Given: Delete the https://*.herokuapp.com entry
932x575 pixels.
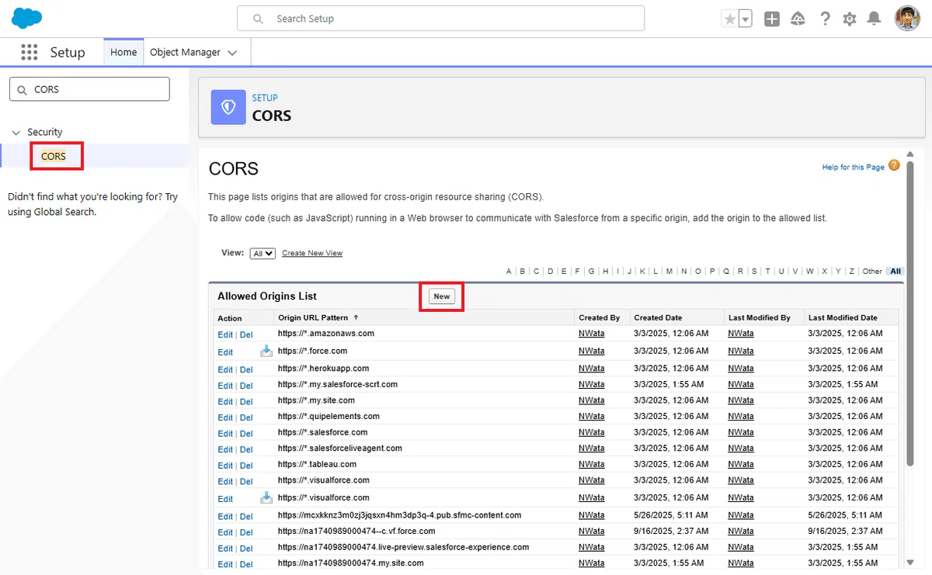Looking at the screenshot, I should tap(246, 369).
